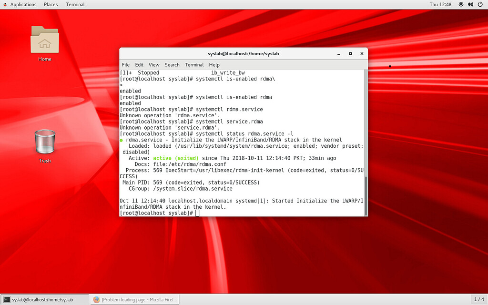The height and width of the screenshot is (305, 488).
Task: Open the Help menu of the terminal window
Action: [x=214, y=64]
